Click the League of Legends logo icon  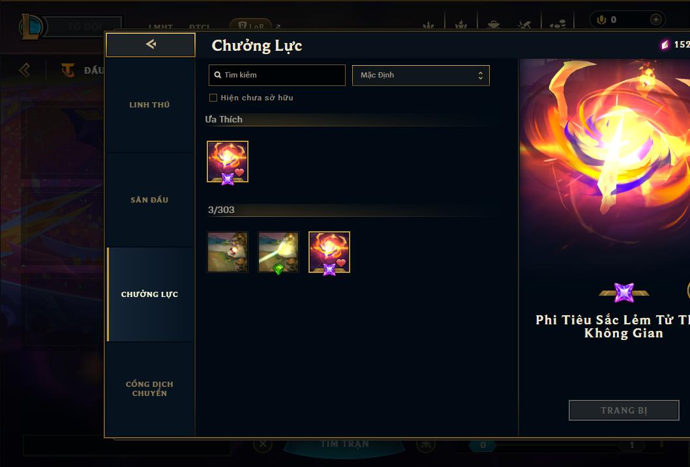point(32,26)
